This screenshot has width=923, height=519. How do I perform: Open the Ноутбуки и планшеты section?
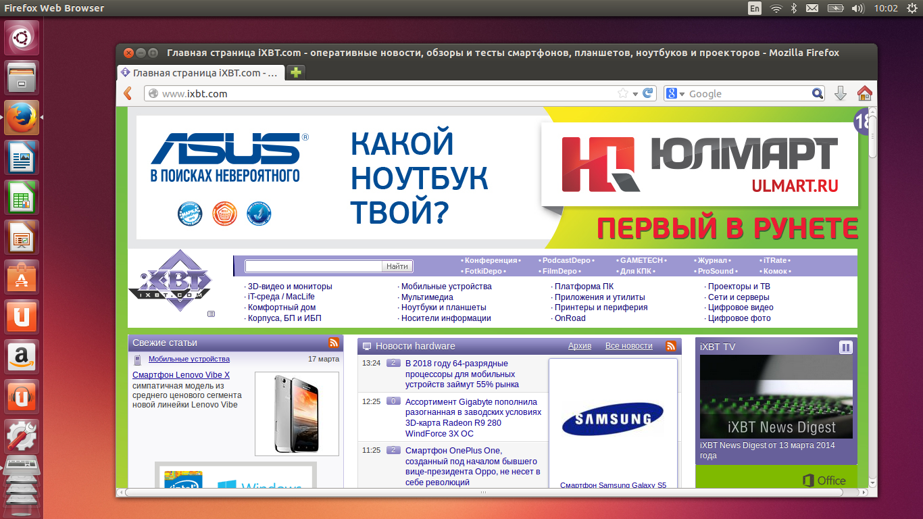pos(444,307)
